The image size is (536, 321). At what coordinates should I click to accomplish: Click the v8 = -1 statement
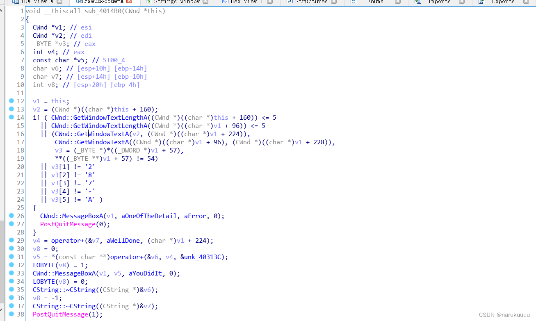pyautogui.click(x=48, y=298)
